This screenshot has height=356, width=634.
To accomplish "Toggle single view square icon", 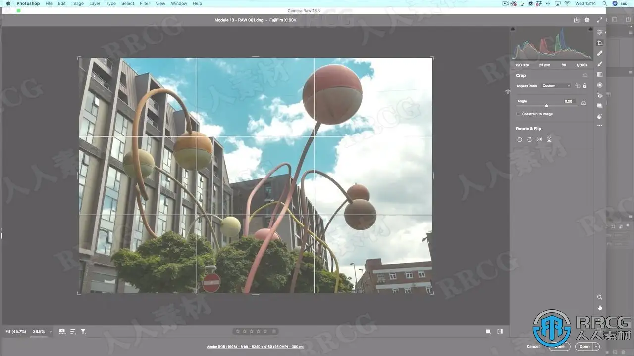I will (x=488, y=331).
